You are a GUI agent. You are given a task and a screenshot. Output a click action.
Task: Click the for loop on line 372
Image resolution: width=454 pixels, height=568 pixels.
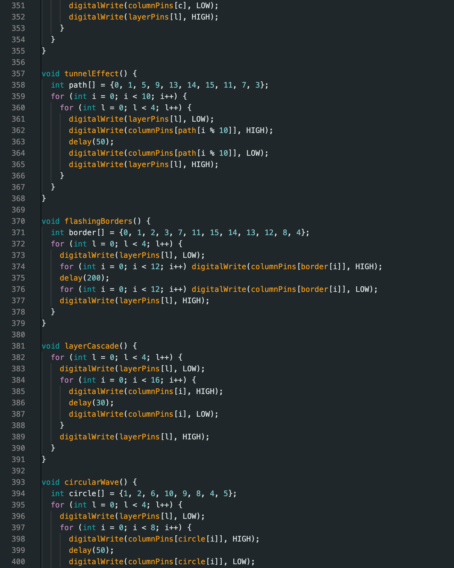click(116, 244)
